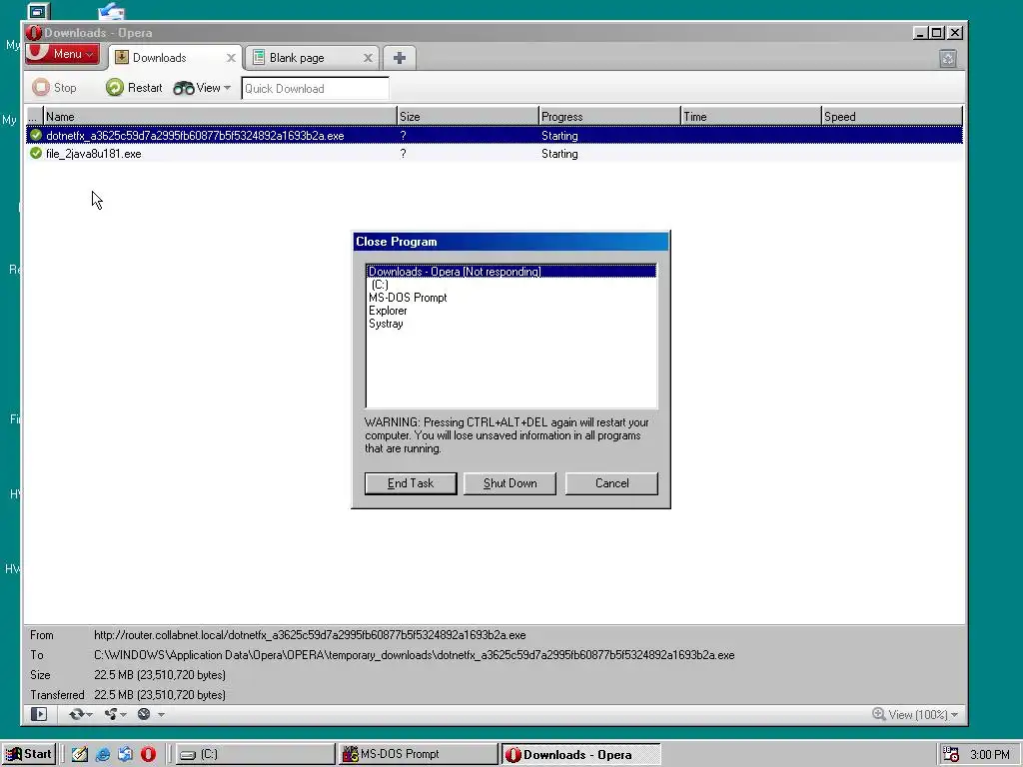The height and width of the screenshot is (767, 1023).
Task: Focus the Quick Download field
Action: pos(315,89)
